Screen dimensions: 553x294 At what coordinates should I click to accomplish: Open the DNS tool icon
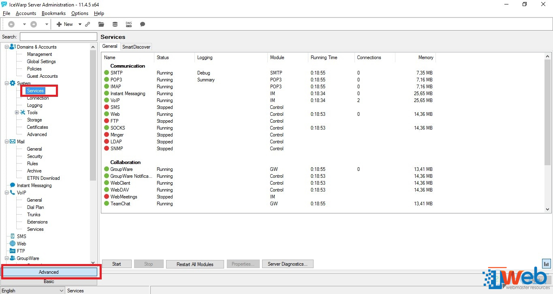coord(129,24)
